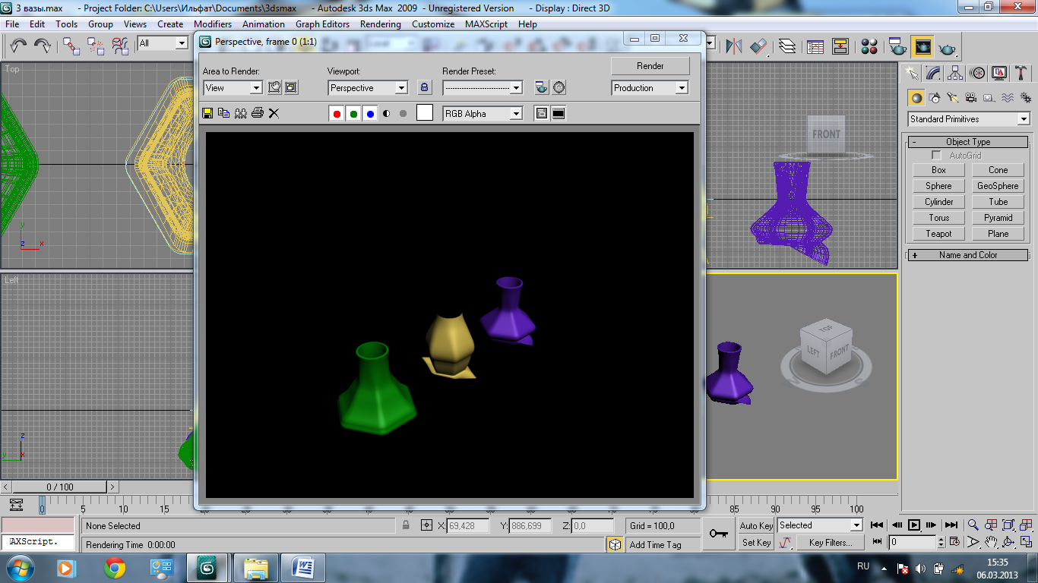Click the Select and Link tool icon

click(71, 46)
